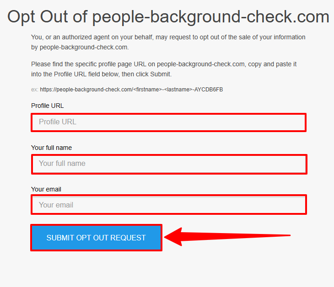This screenshot has width=334, height=287.
Task: Focus the Your full name text box
Action: 169,164
